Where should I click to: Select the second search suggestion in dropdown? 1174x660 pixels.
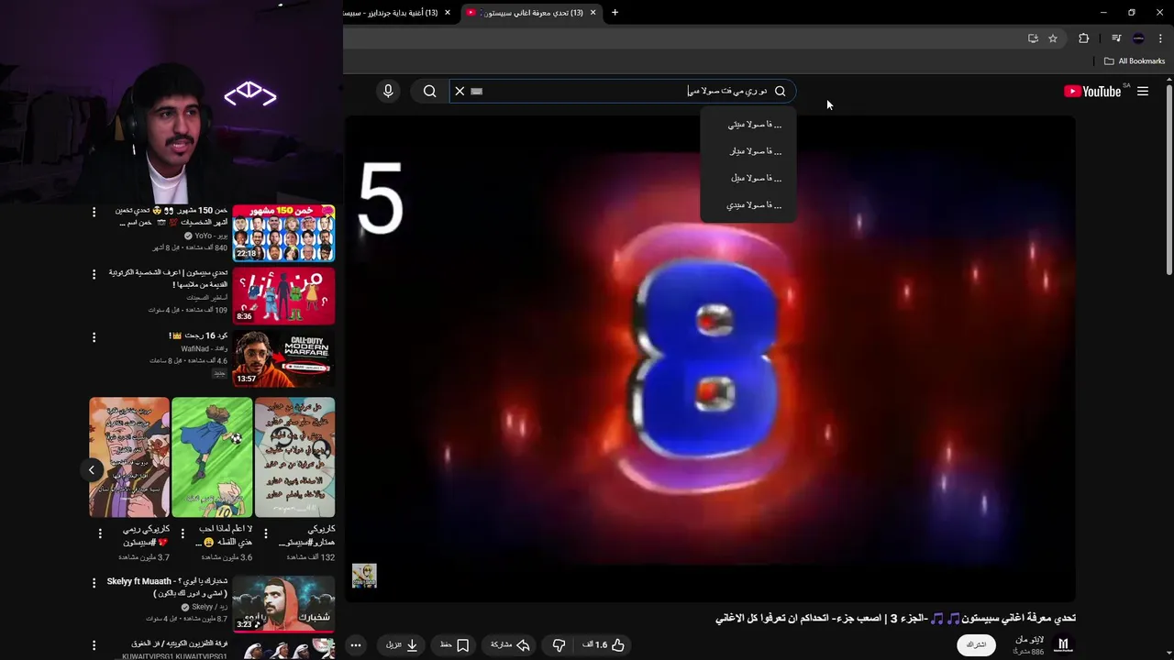tap(748, 151)
